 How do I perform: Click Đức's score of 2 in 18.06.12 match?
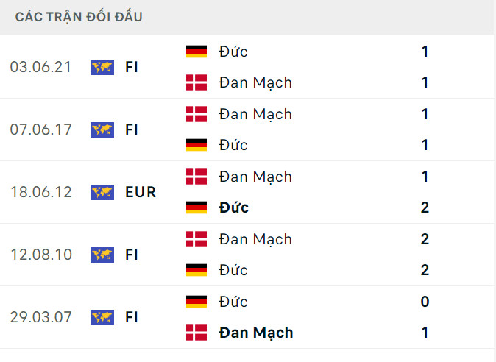pos(425,207)
